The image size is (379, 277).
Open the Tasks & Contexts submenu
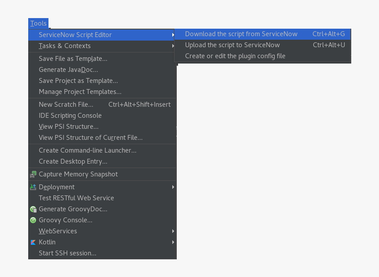click(102, 46)
